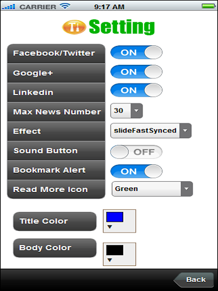Screen dimensions: 218x291
Task: Click the orange tools icon beside Setting
Action: coord(74,27)
